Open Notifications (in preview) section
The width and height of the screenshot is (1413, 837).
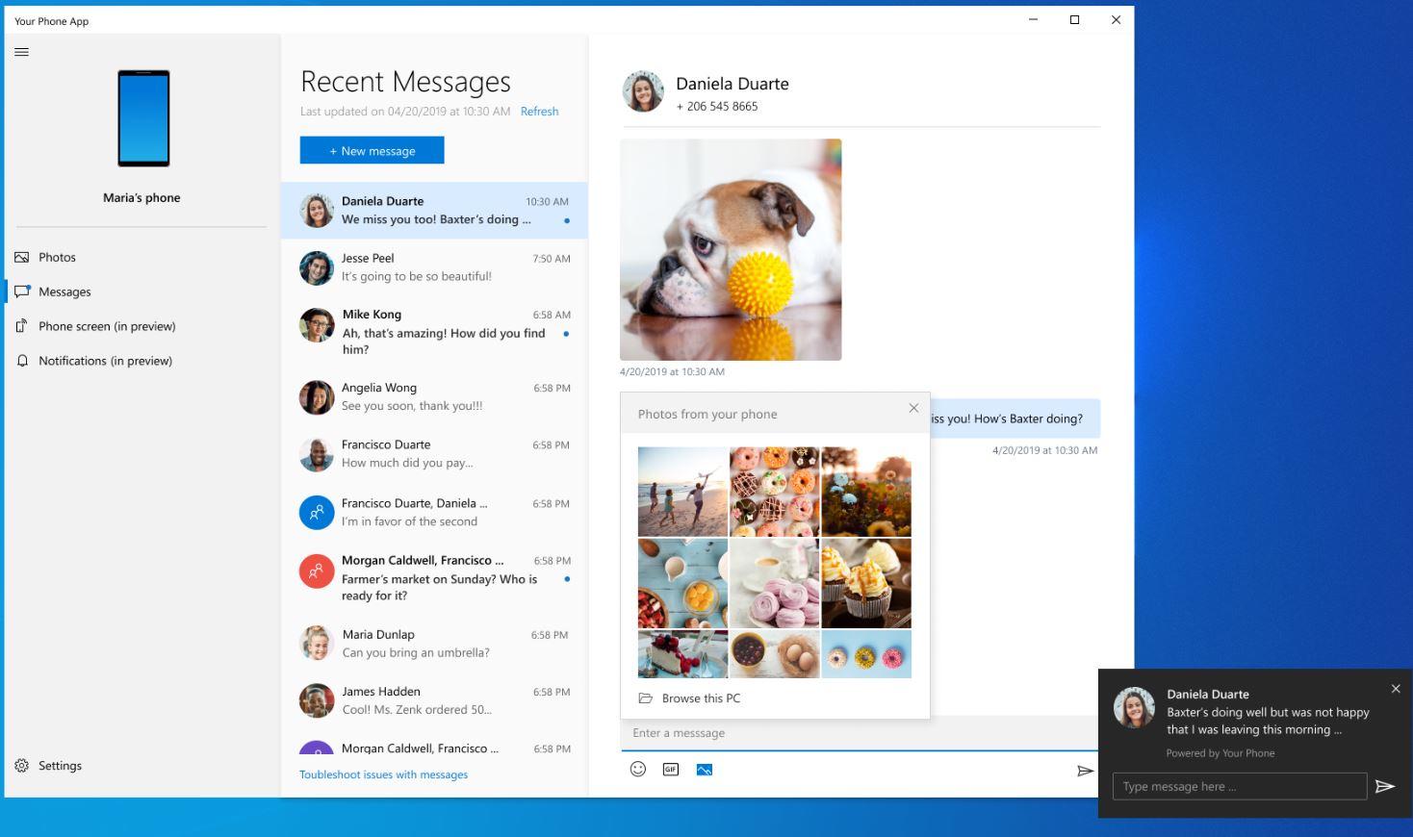pos(105,361)
